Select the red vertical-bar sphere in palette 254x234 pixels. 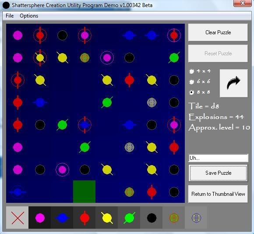[85, 218]
